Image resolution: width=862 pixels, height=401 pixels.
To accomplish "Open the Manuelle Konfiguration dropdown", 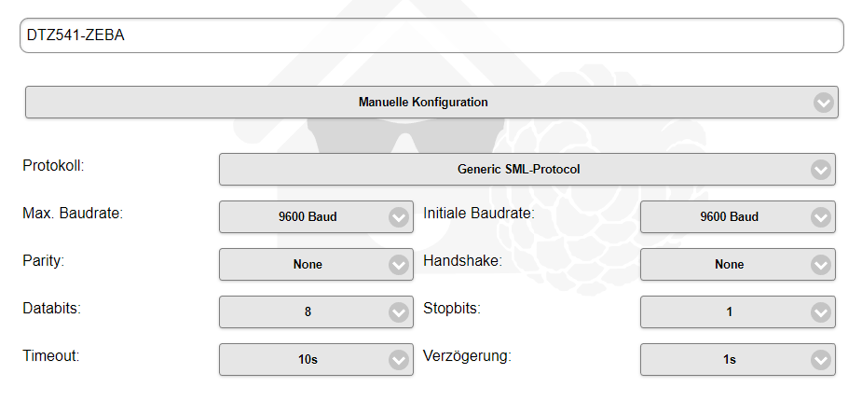I will click(x=423, y=103).
